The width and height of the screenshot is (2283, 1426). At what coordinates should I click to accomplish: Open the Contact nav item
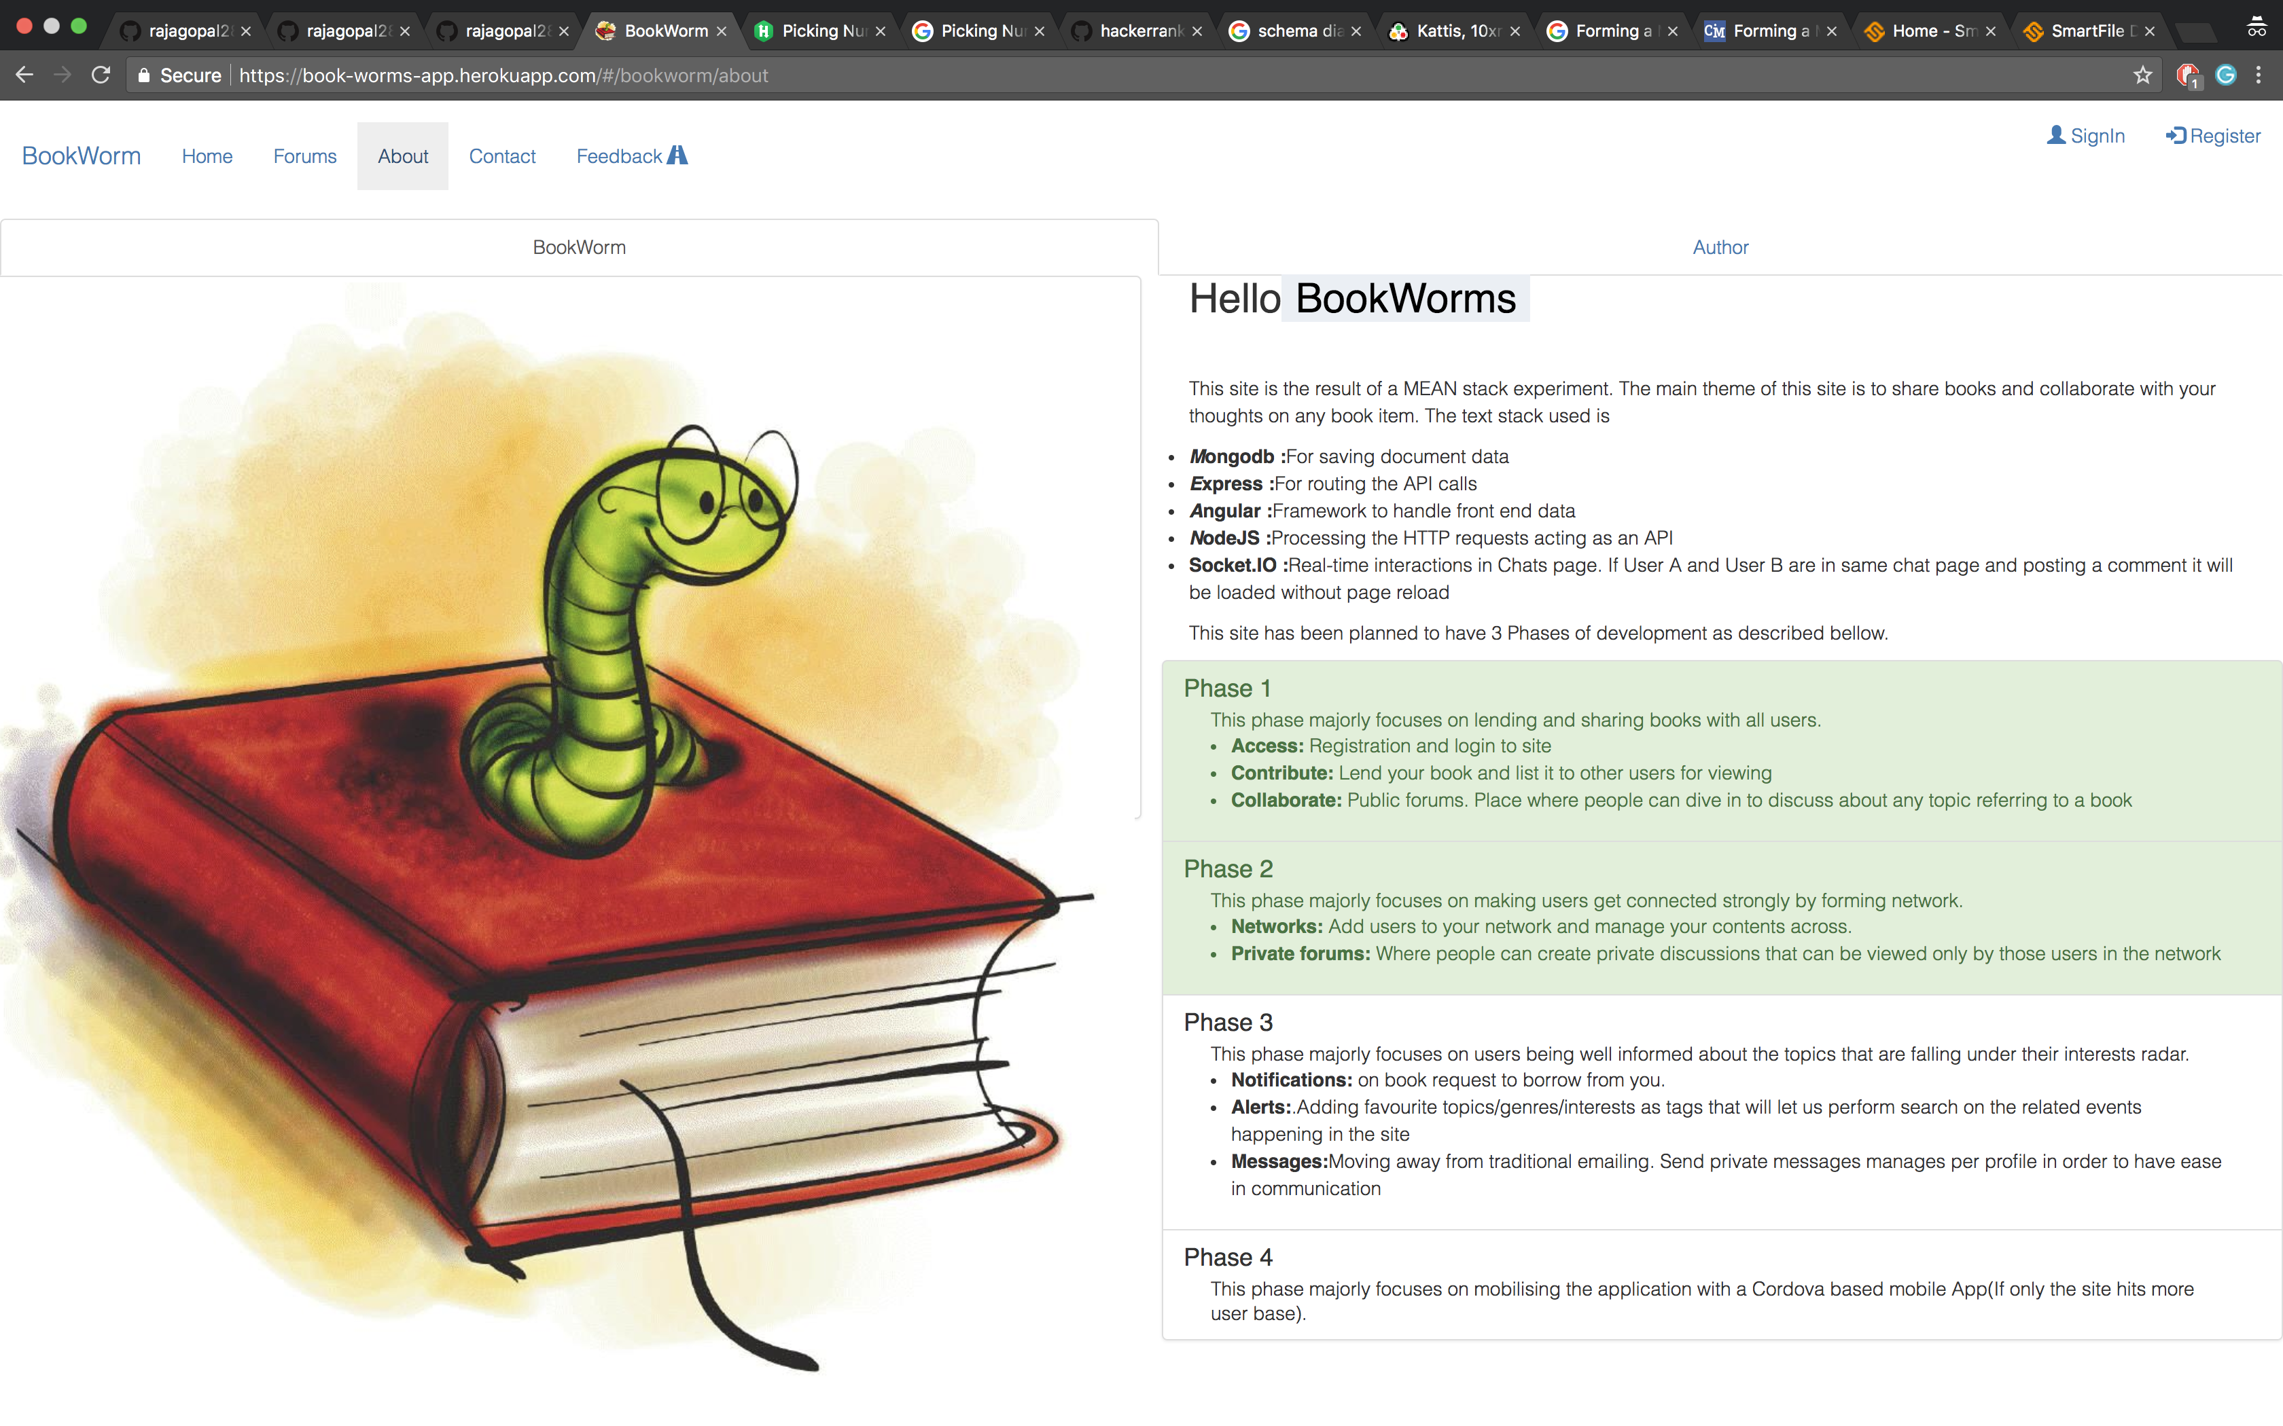(502, 157)
